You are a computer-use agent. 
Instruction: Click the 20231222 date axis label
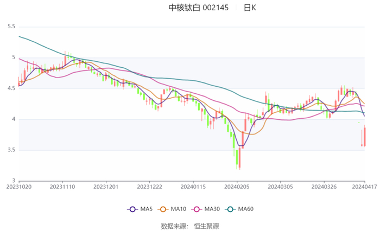(x=149, y=187)
